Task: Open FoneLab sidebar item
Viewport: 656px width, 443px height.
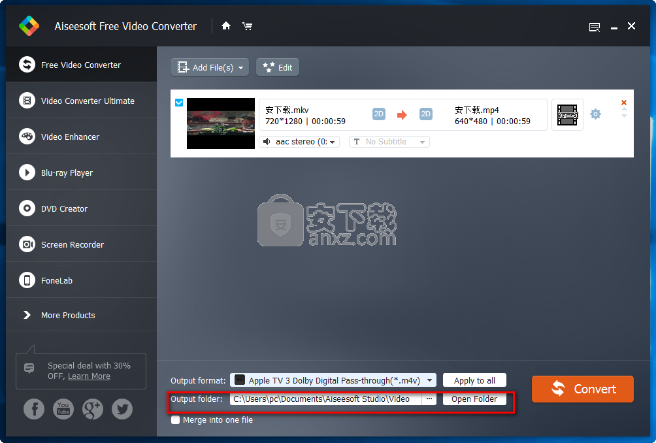Action: (x=82, y=281)
